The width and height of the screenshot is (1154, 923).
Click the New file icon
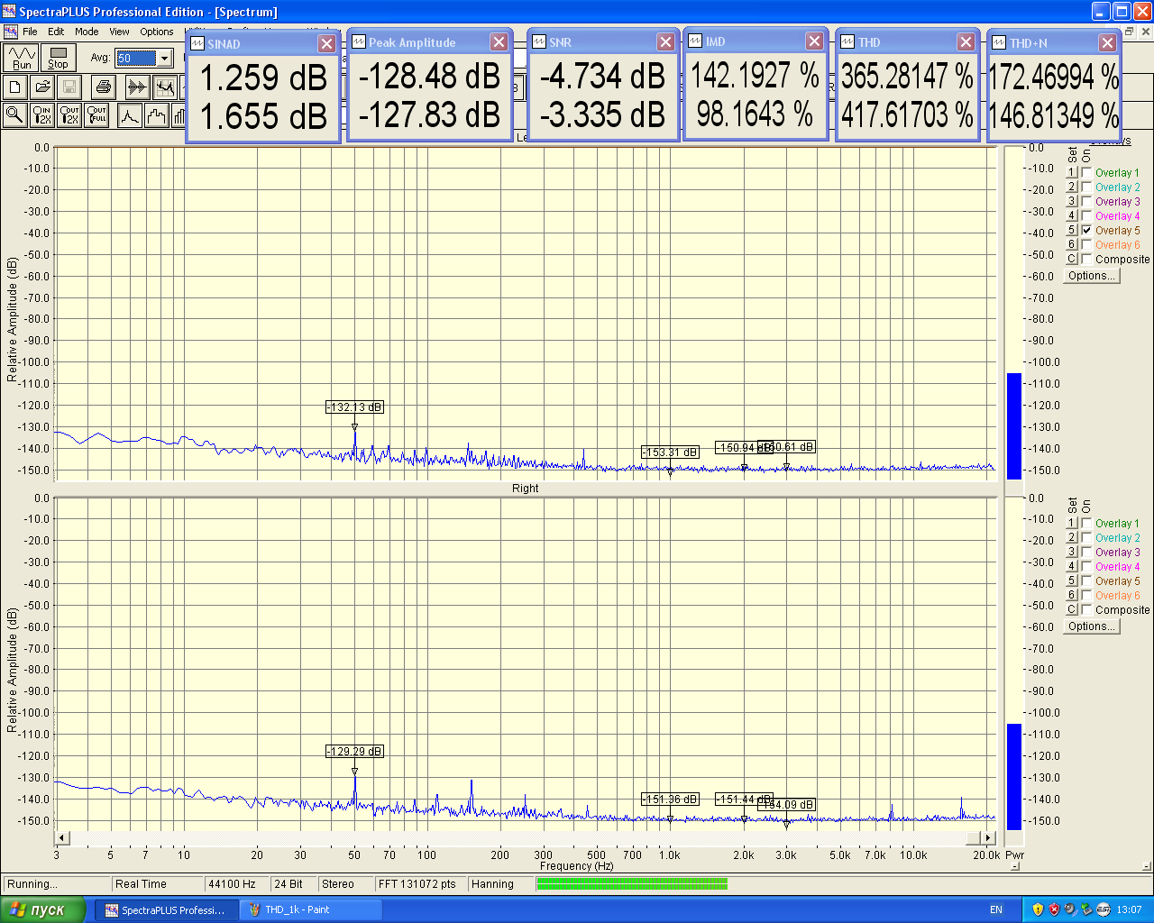15,87
